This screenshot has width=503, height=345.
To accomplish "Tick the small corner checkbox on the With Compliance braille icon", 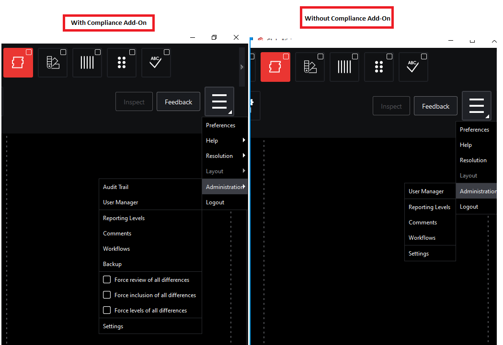I will [132, 52].
